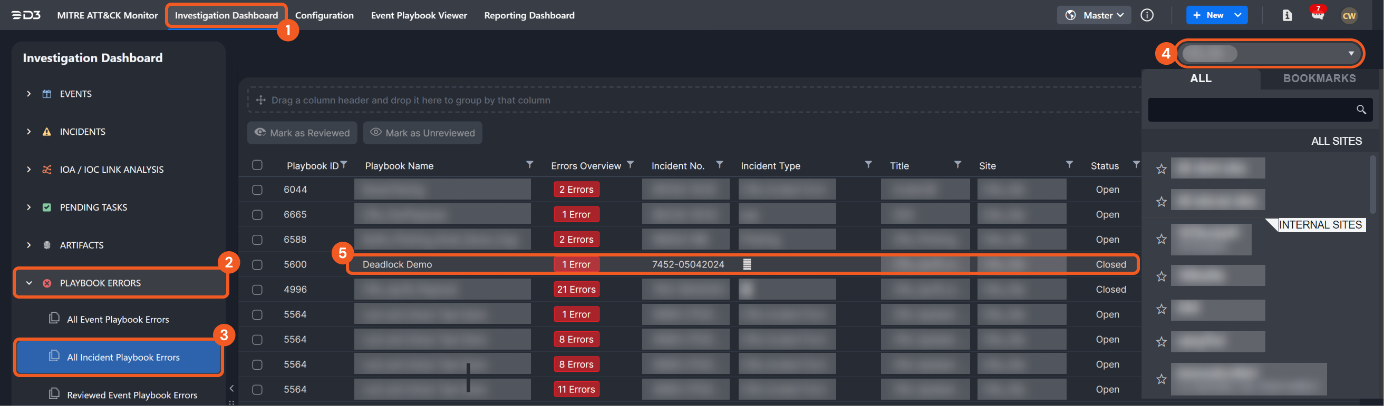Image resolution: width=1384 pixels, height=406 pixels.
Task: Check the row for playbook 5600
Action: pyautogui.click(x=257, y=264)
